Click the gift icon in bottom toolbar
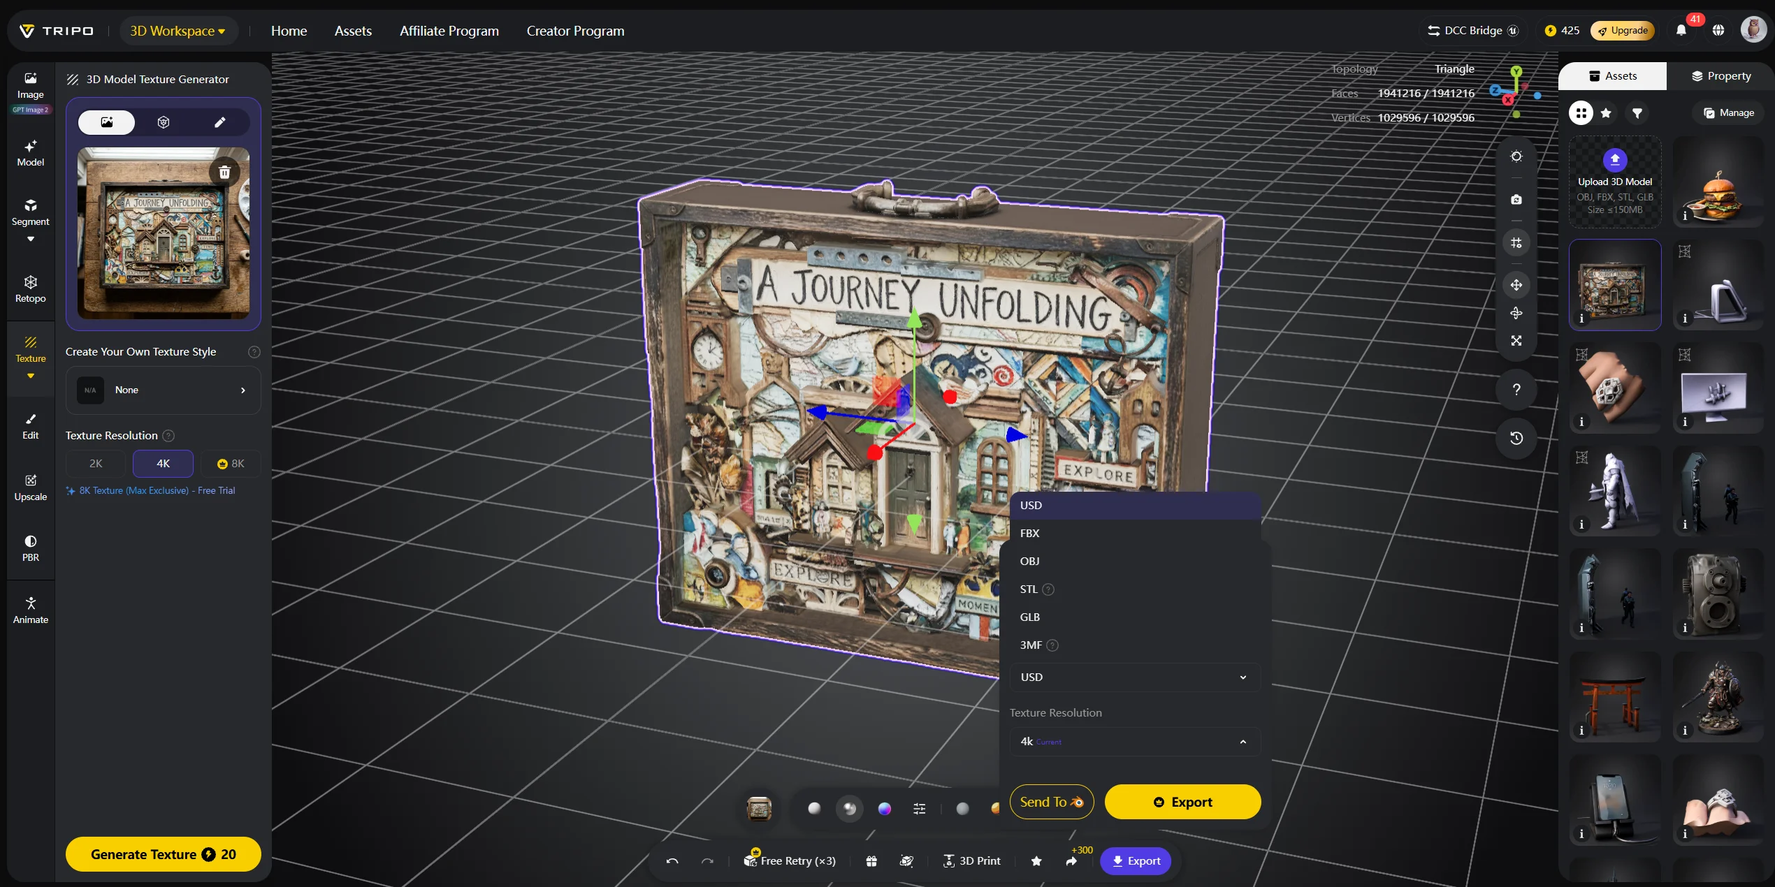Screen dimensions: 1775x887 click(x=871, y=861)
